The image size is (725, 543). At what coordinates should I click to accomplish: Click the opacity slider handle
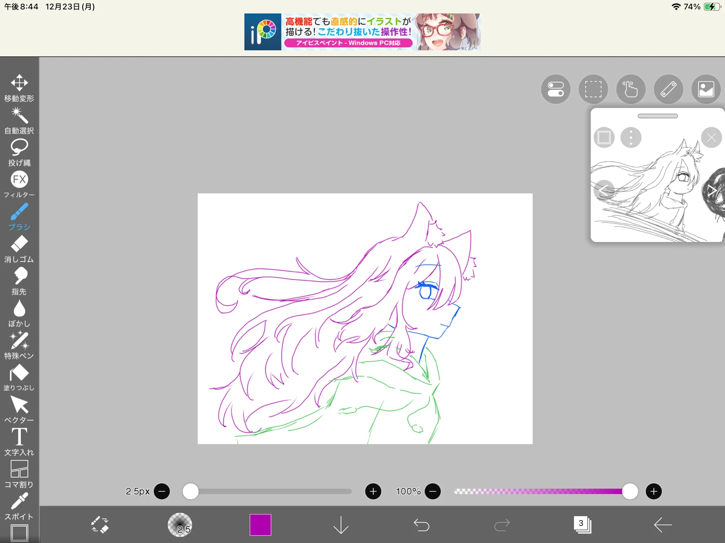click(x=630, y=491)
